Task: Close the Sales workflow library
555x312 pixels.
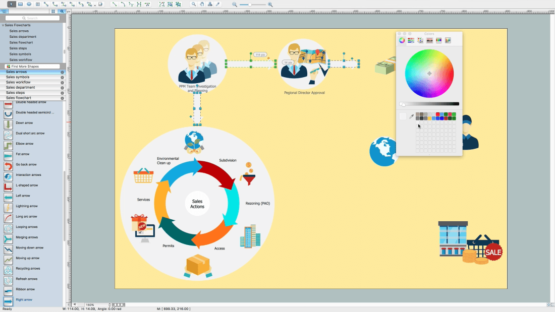Action: [x=62, y=83]
